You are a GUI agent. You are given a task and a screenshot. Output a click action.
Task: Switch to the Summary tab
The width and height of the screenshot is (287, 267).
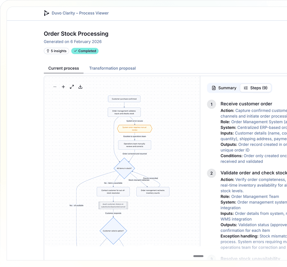coord(224,88)
